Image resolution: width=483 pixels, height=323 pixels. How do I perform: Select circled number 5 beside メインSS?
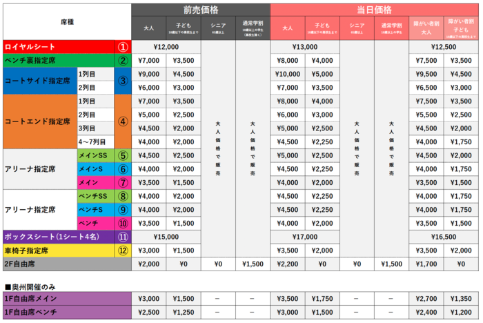pyautogui.click(x=122, y=155)
